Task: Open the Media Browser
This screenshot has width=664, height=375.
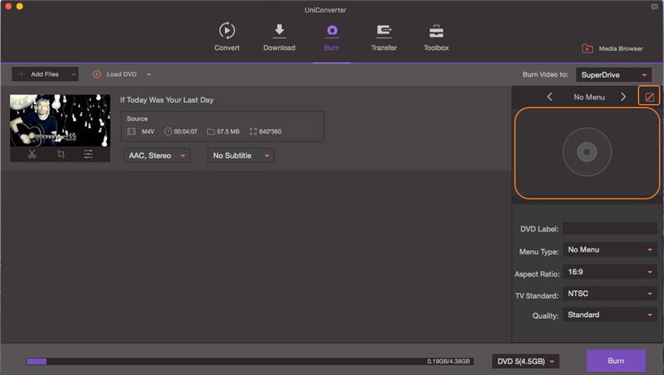Action: click(x=612, y=48)
